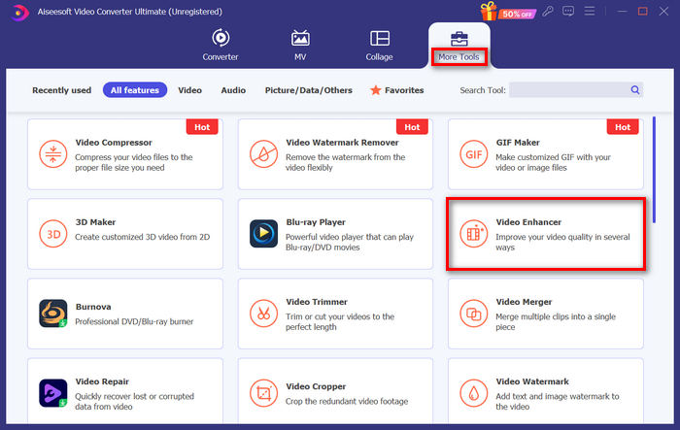Screen dimensions: 680x430
Task: Show Favorites tools
Action: click(396, 90)
